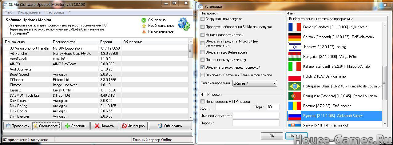
Task: Click the green Обновлено legend icon
Action: click(x=144, y=20)
